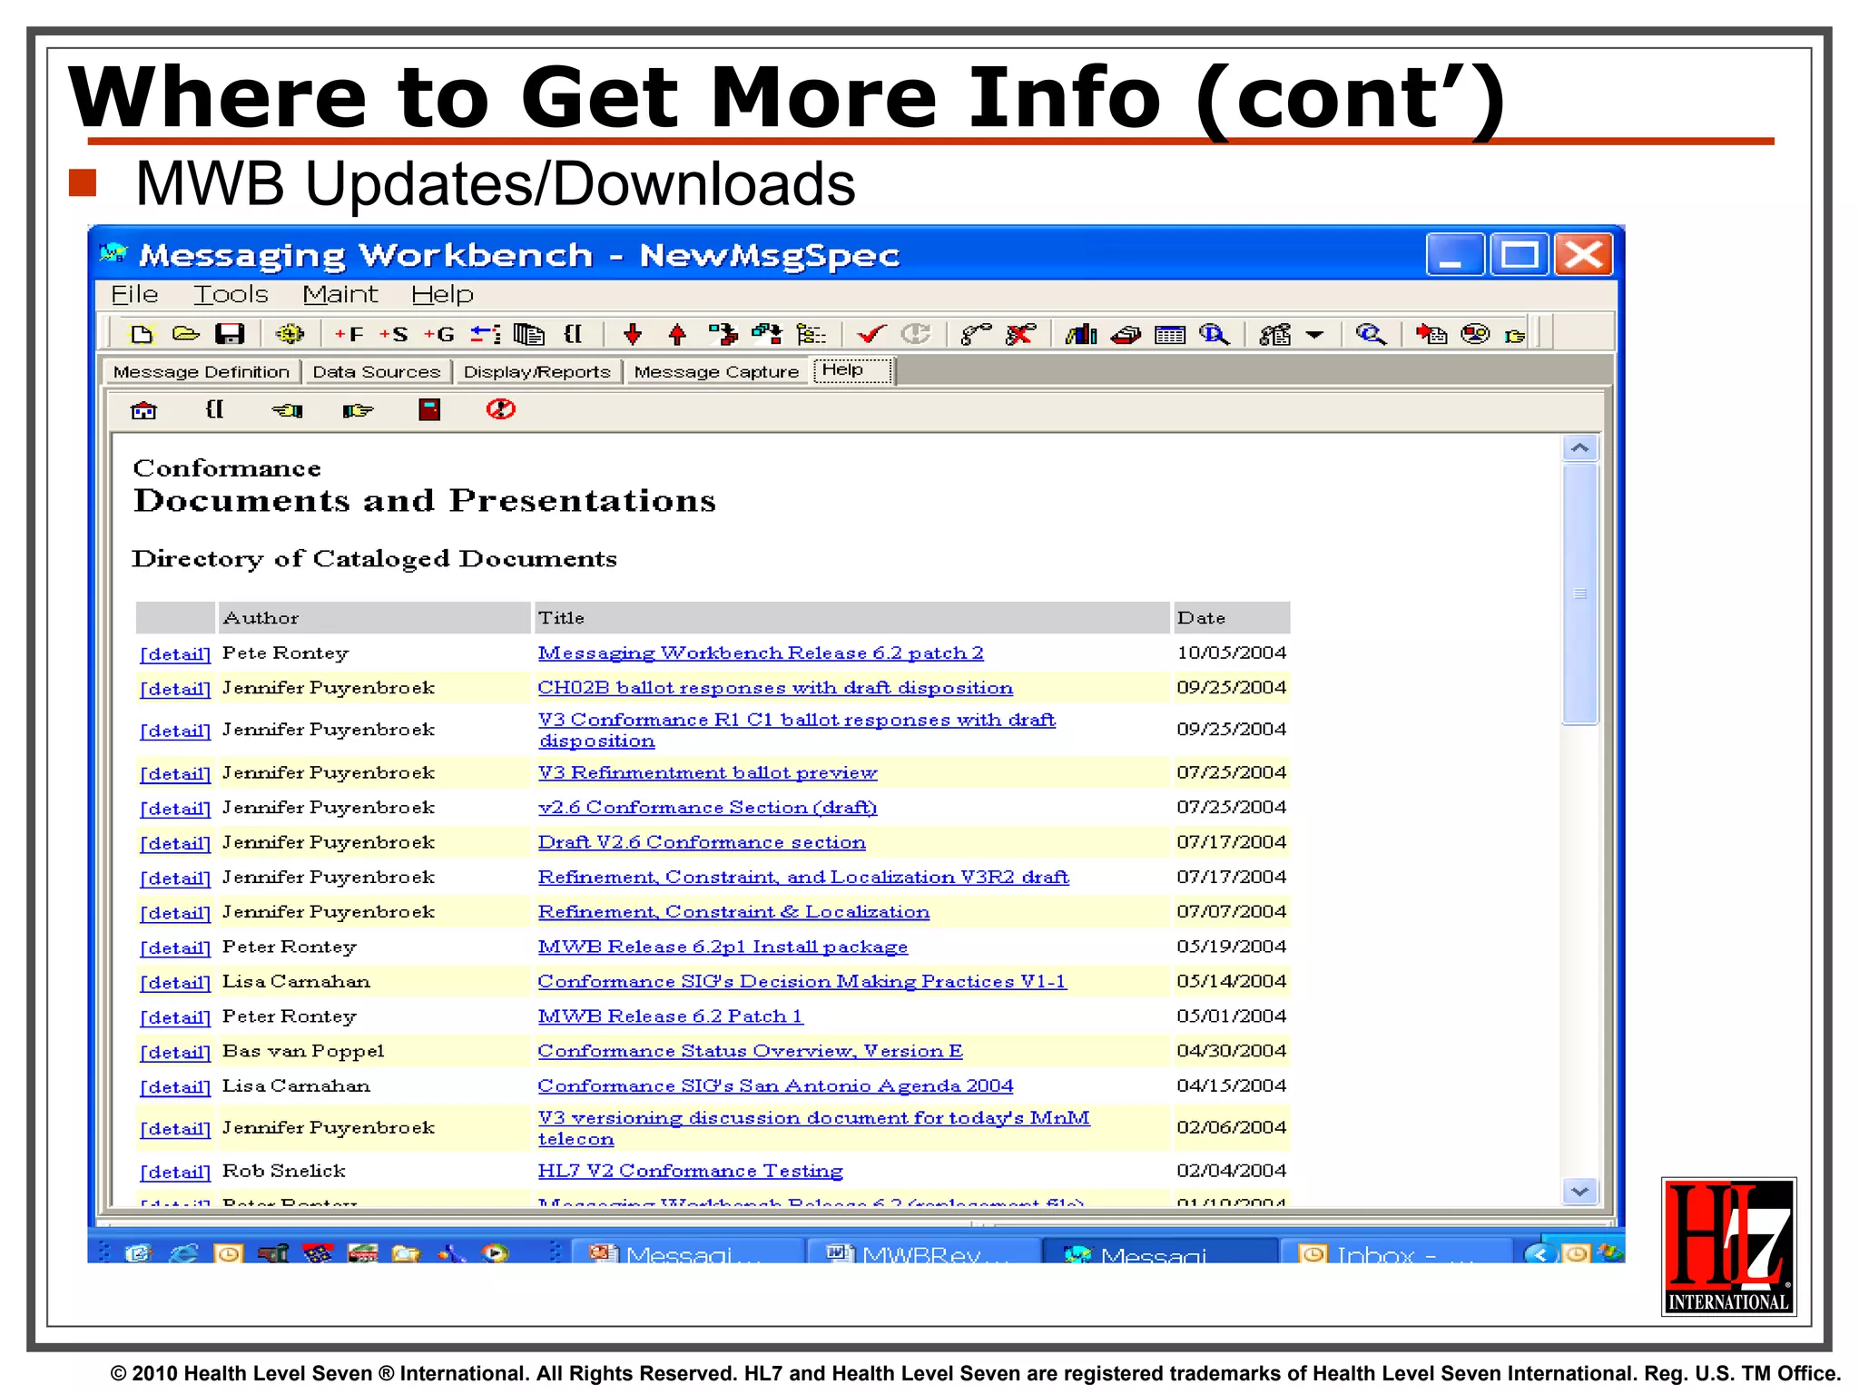The image size is (1859, 1394).
Task: Open the Maint menu
Action: tap(340, 295)
